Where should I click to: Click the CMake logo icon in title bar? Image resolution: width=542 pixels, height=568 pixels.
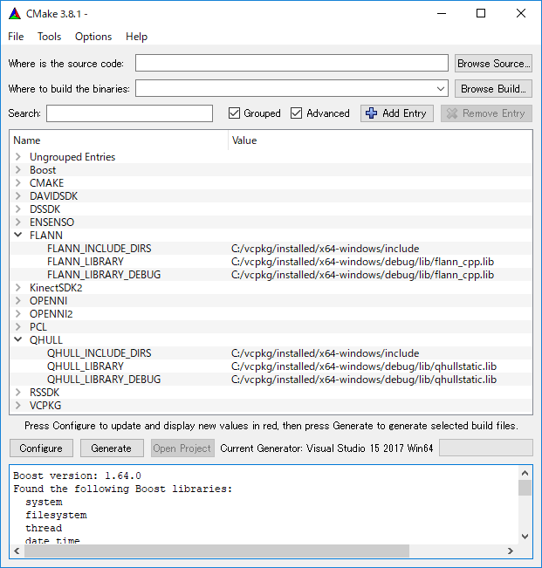coord(15,14)
